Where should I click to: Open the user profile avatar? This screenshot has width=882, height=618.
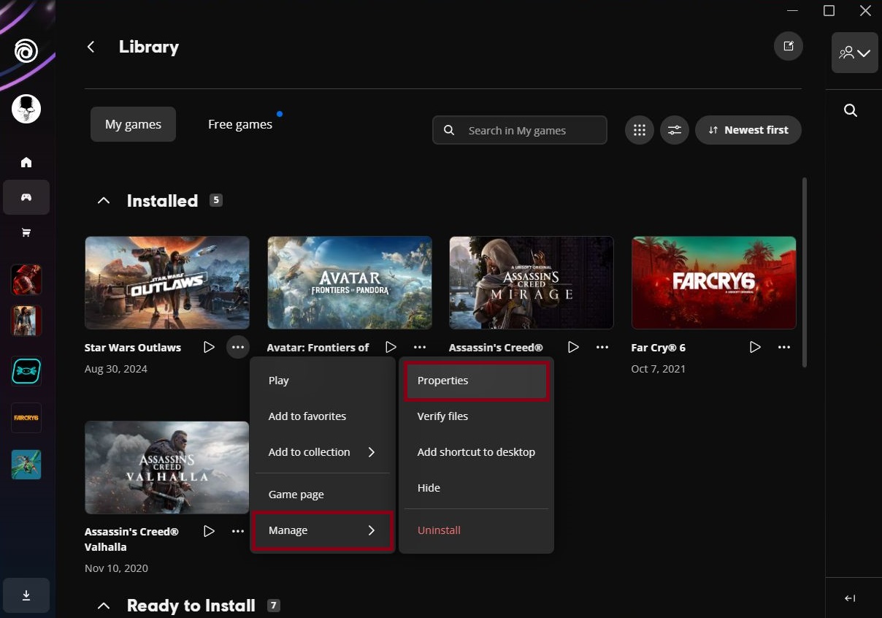26,109
